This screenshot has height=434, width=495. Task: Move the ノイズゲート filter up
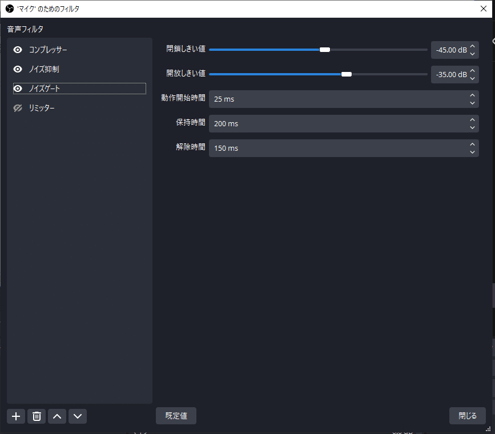tap(57, 416)
